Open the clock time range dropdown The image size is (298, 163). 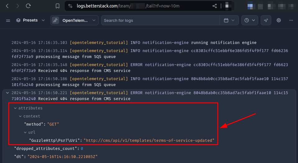tap(249, 20)
